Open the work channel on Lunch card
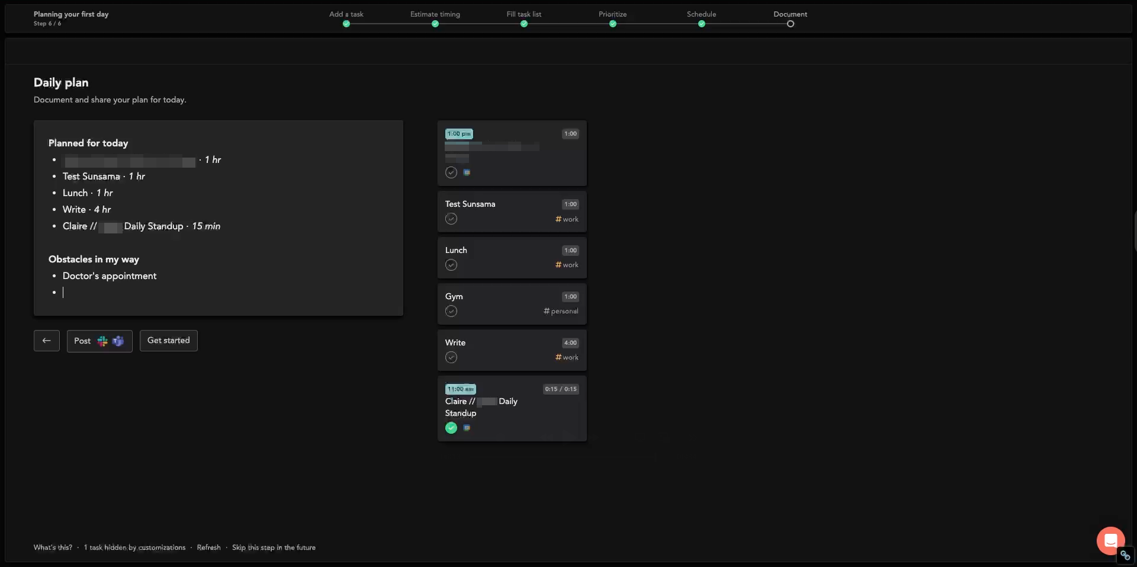Screen dimensions: 1137x567 pos(567,265)
